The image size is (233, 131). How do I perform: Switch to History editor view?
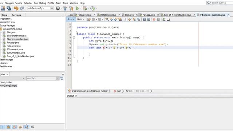(80, 19)
